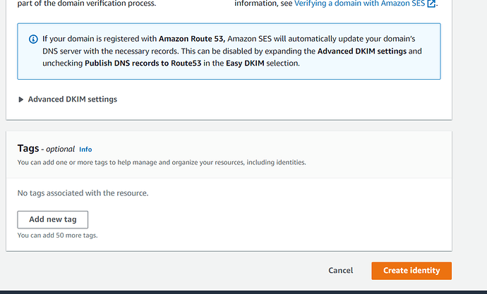487x294 pixels.
Task: Click the tags description sentence about organizing resources
Action: point(162,162)
